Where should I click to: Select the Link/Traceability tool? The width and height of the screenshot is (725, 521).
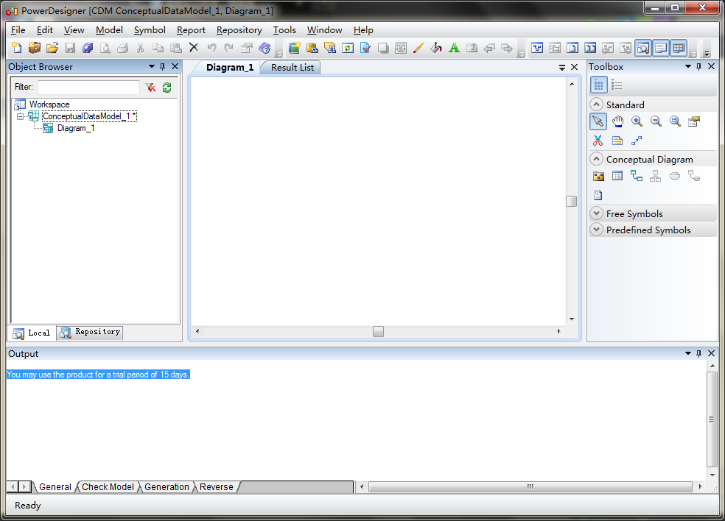click(x=637, y=141)
